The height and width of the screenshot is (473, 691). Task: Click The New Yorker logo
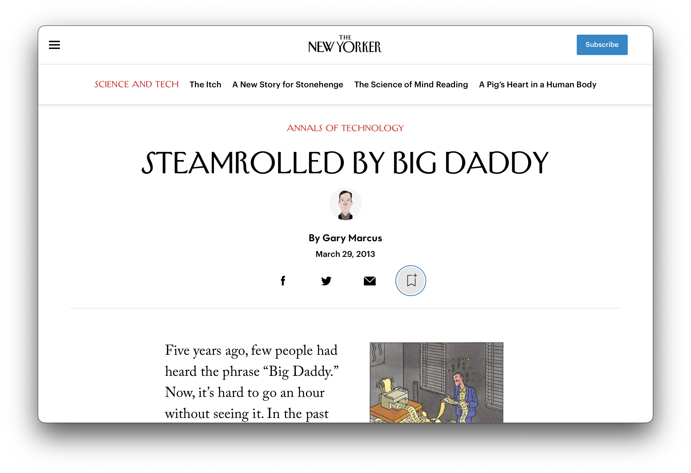(345, 45)
